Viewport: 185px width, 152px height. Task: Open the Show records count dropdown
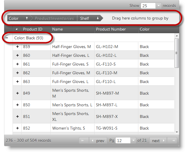158,6
